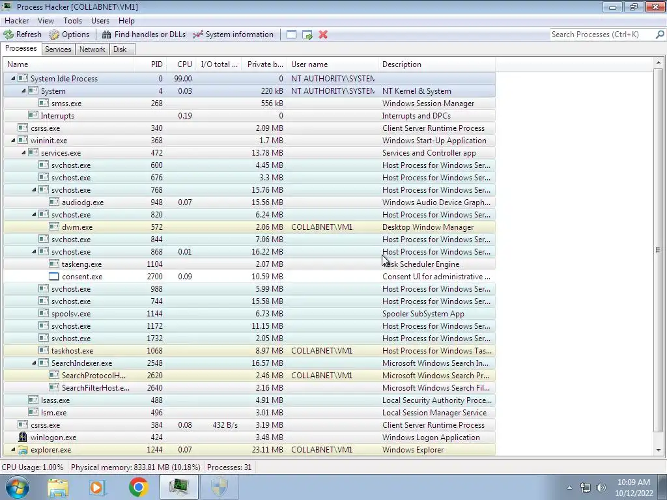Collapse svchost.exe PID 820 node

(x=34, y=215)
